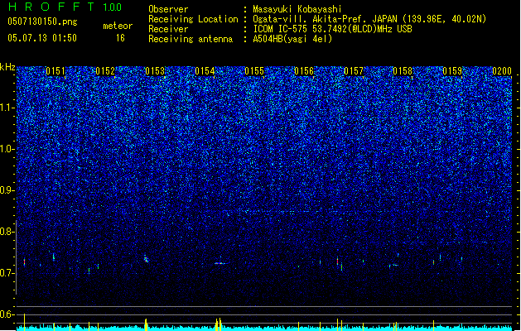Click the 0156 time marker

[304, 71]
